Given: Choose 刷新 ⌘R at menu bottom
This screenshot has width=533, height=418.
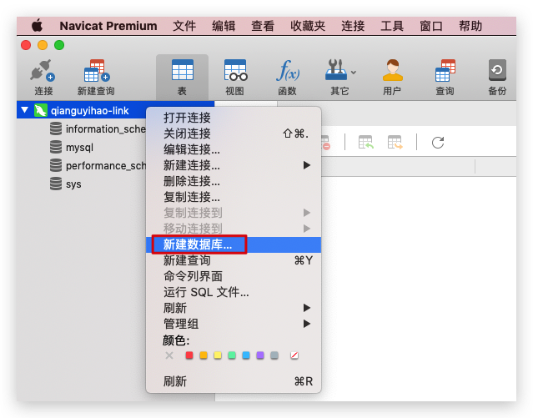Looking at the screenshot, I should click(234, 381).
